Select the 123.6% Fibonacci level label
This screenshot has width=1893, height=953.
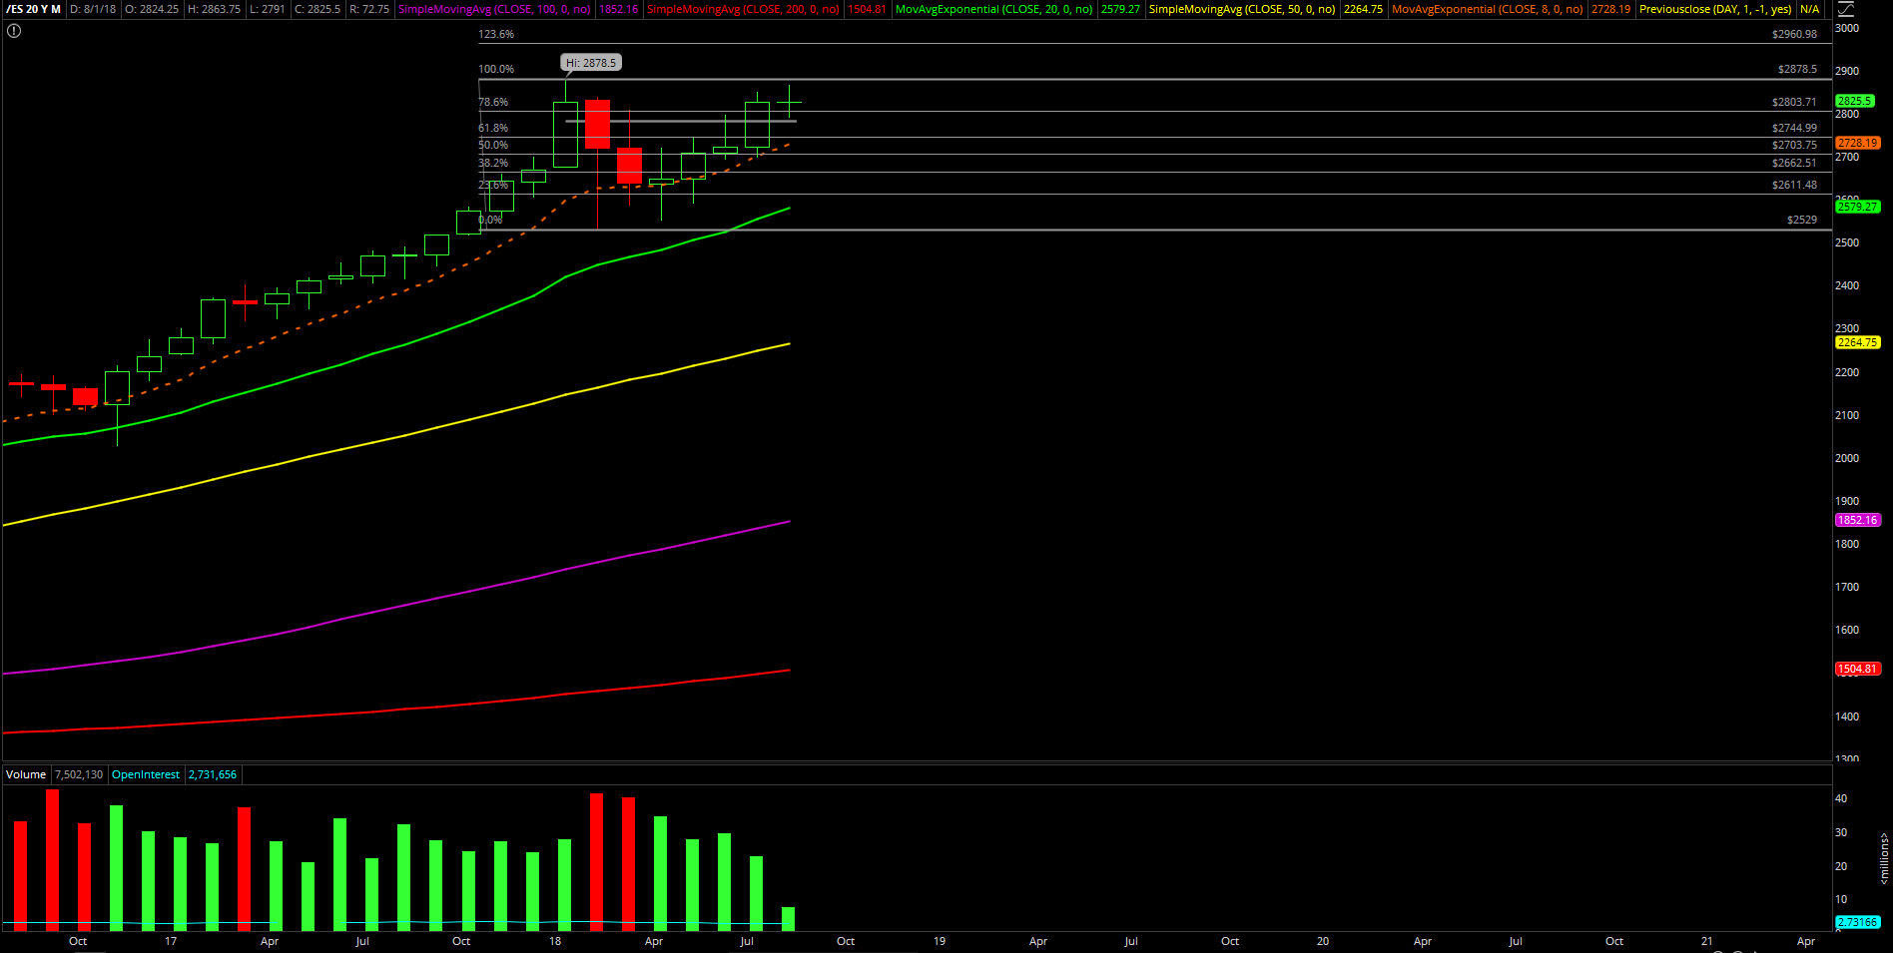[496, 34]
